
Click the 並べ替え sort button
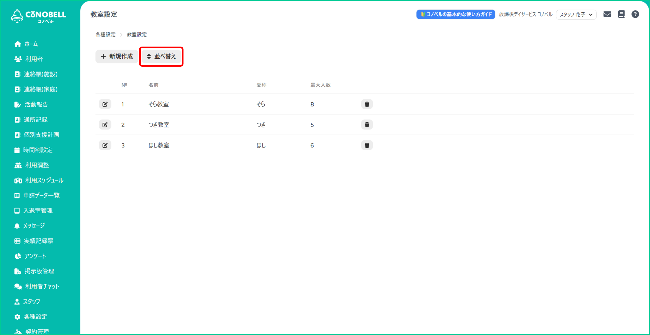pos(161,56)
